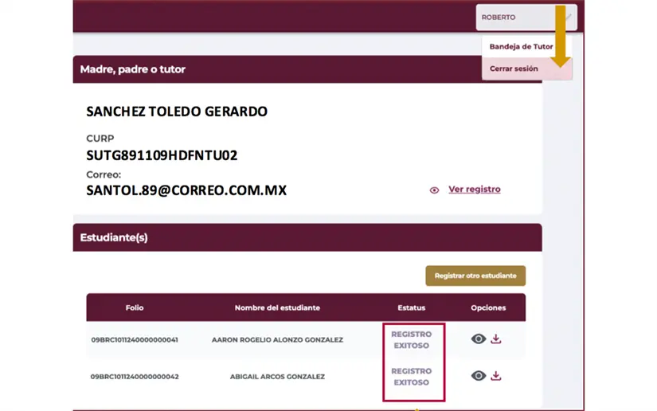The width and height of the screenshot is (657, 411).
Task: Download registration for Abigail Arcos Gonzalez
Action: pyautogui.click(x=496, y=376)
